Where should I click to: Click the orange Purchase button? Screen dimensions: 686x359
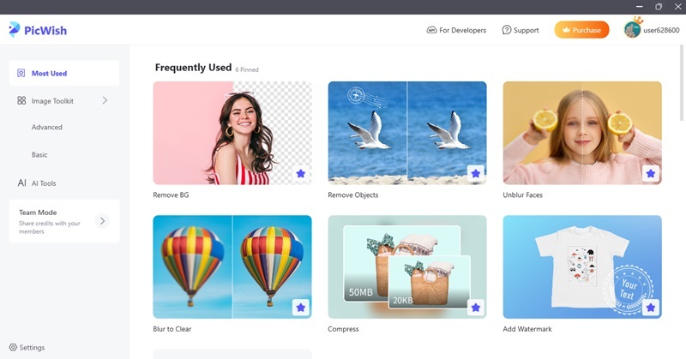pos(581,30)
